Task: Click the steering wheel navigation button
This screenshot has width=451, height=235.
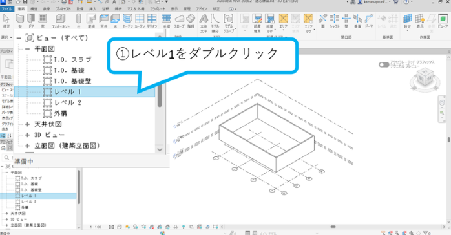Action: pos(442,102)
